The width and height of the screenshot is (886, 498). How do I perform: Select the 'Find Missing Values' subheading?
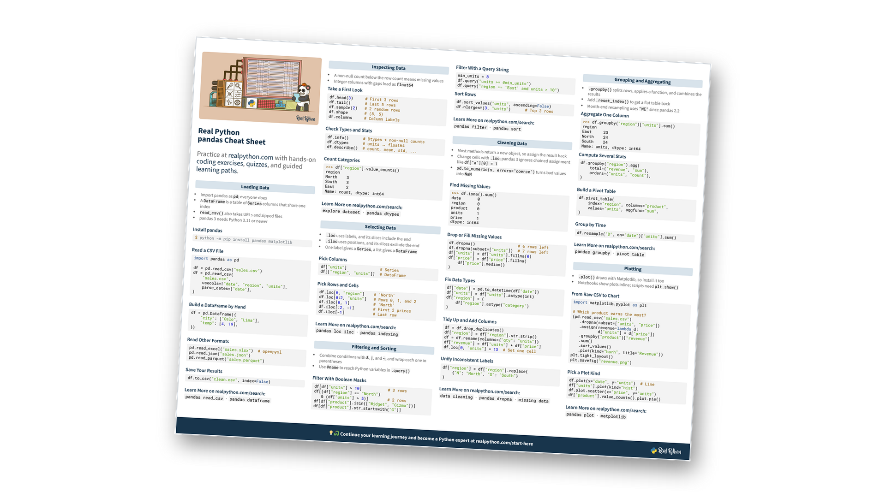click(x=470, y=186)
